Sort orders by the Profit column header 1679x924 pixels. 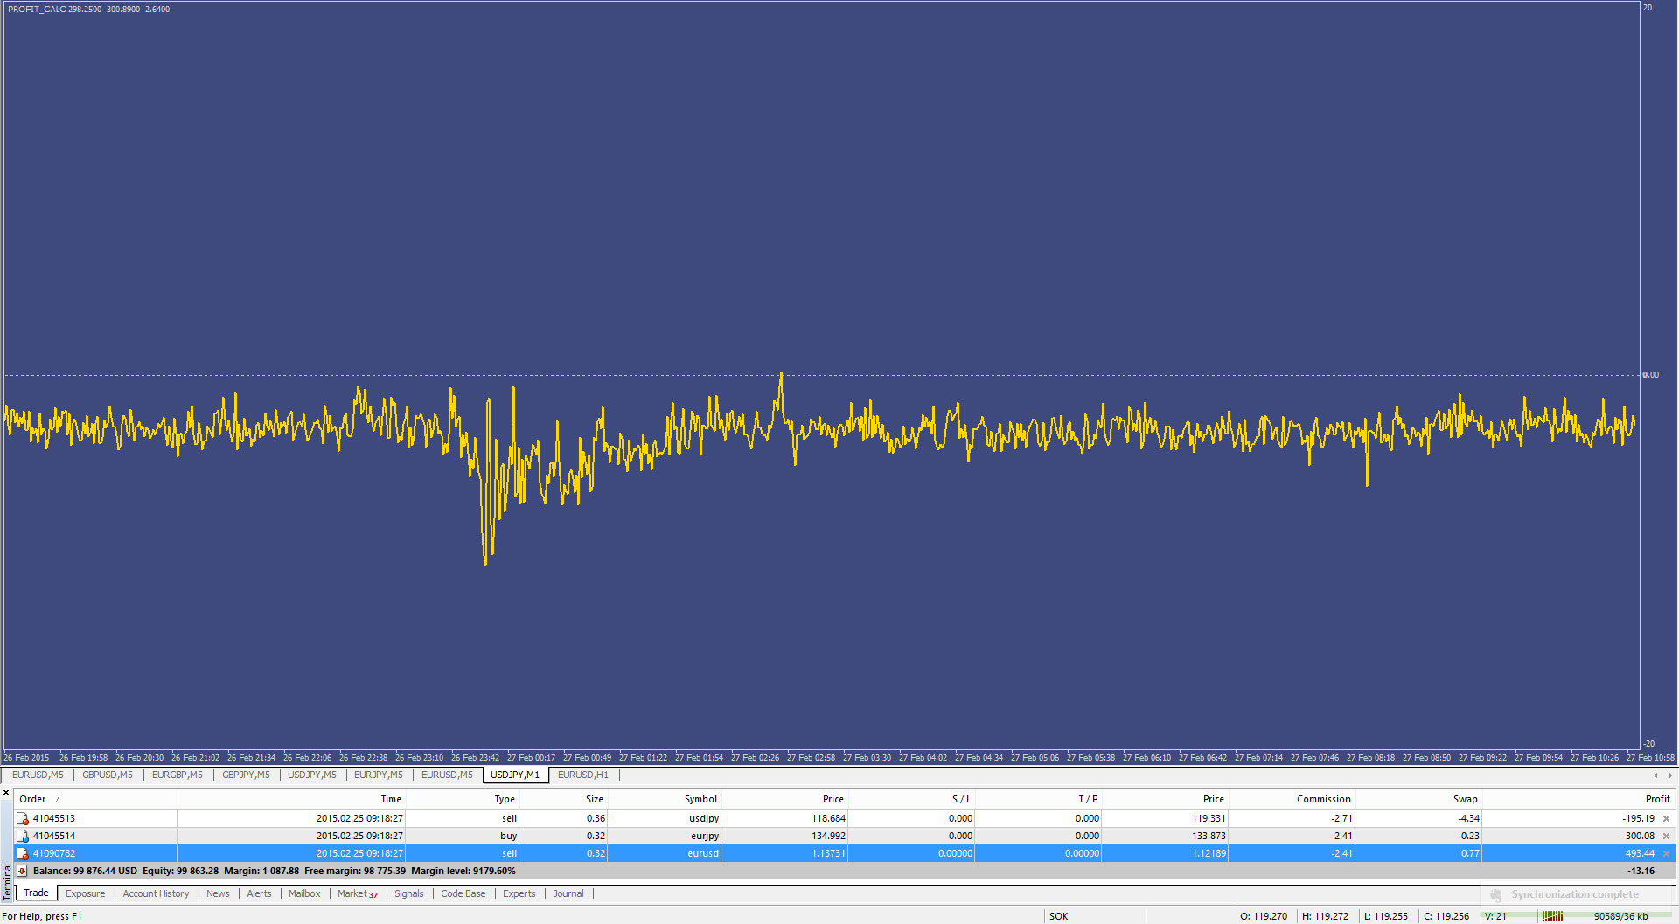click(x=1656, y=799)
